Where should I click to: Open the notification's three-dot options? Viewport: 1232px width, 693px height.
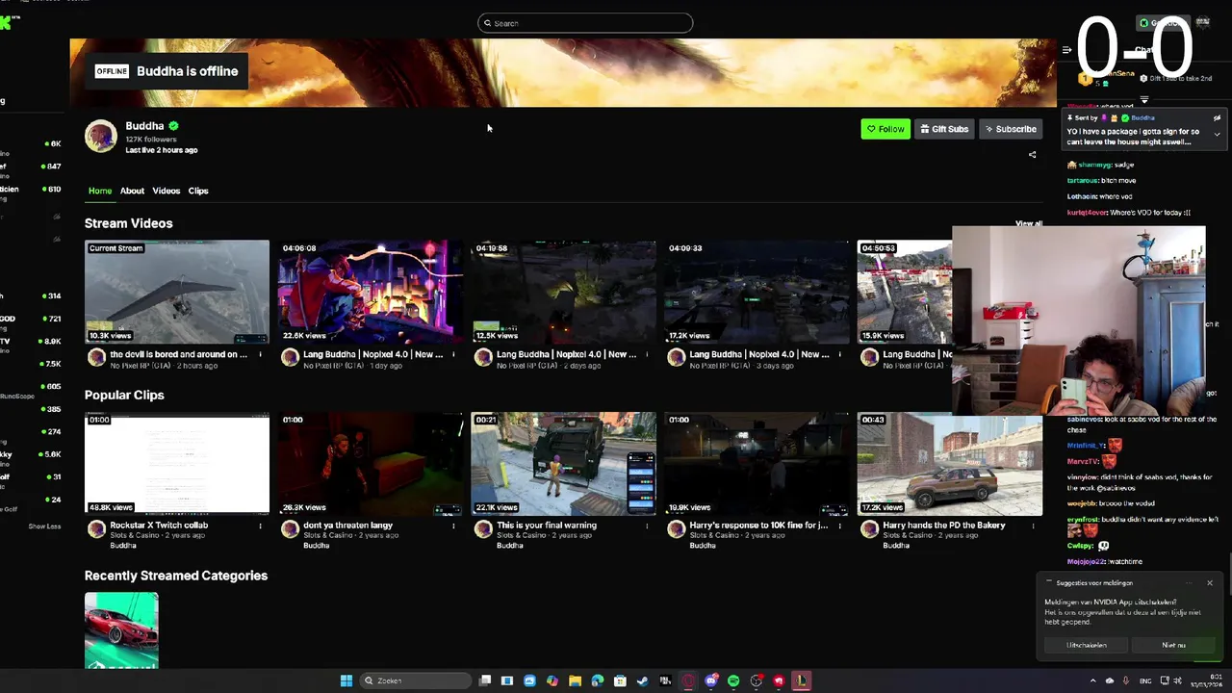[1189, 582]
